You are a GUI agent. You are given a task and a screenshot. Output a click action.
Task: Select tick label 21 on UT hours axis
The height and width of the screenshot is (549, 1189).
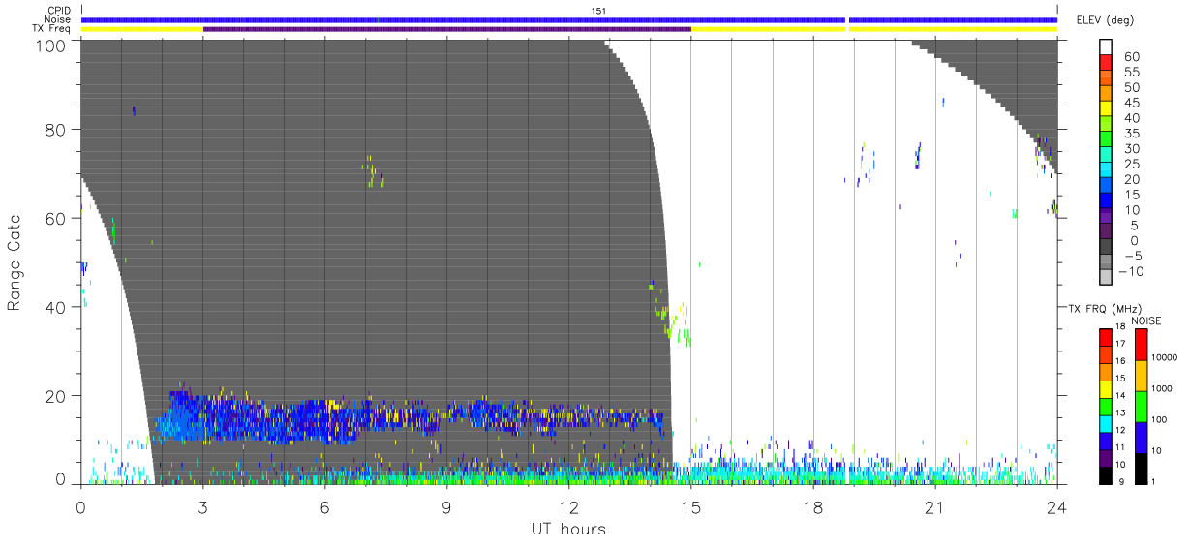[x=935, y=505]
